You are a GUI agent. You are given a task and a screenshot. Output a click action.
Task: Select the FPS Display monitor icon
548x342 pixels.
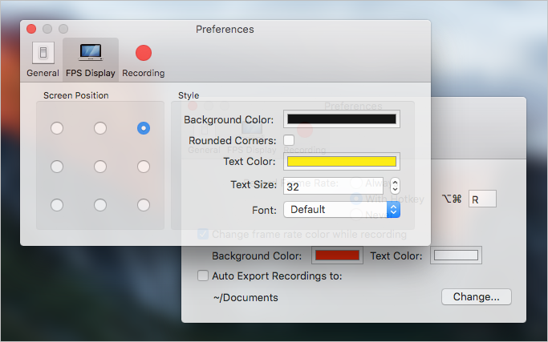coord(91,52)
